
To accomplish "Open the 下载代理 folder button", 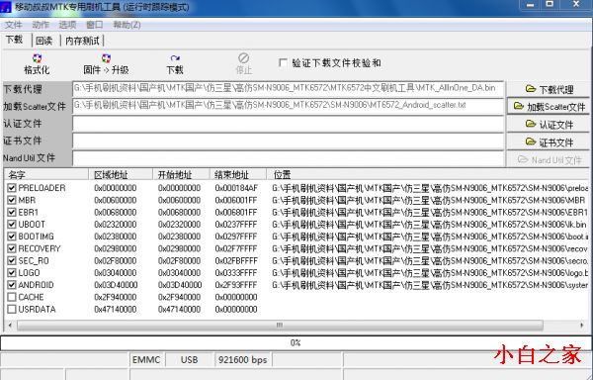I will point(549,90).
